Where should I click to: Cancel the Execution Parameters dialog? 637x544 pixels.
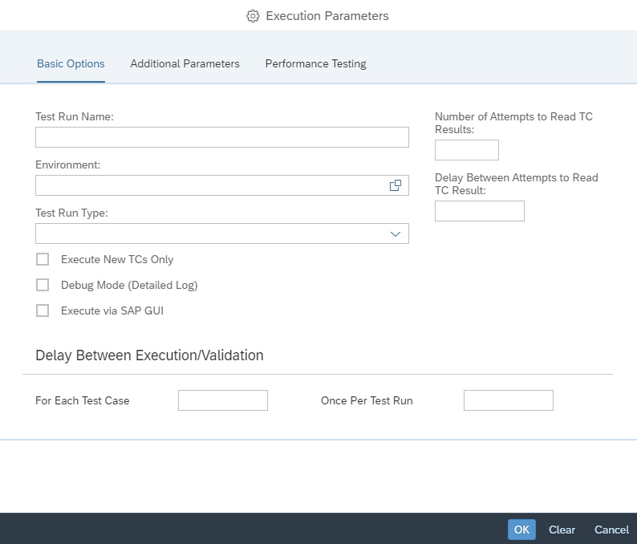[611, 530]
